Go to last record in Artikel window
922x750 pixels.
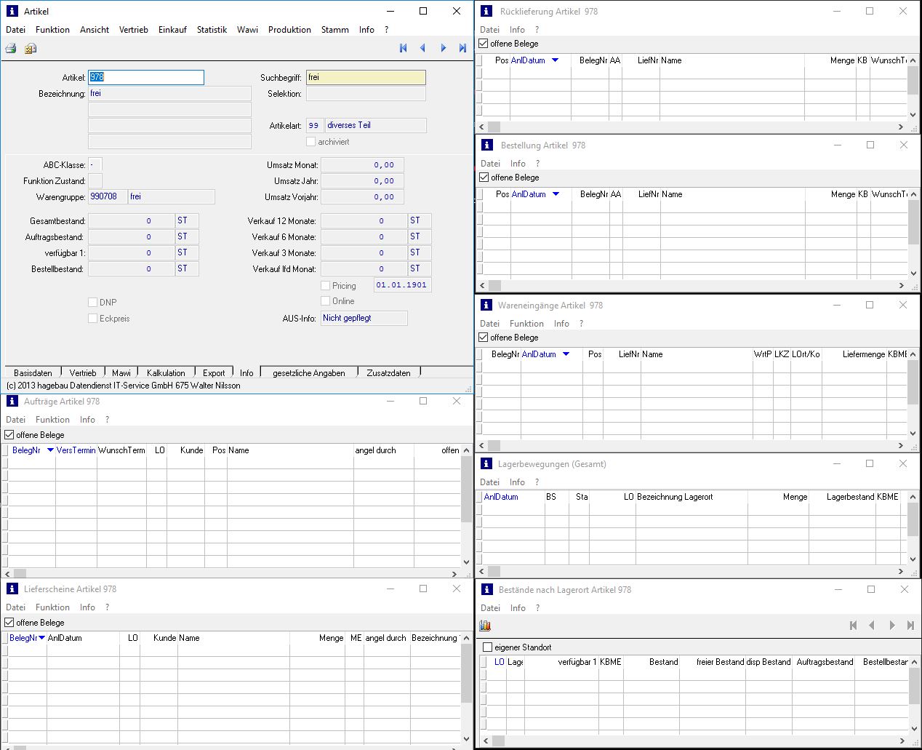point(462,48)
